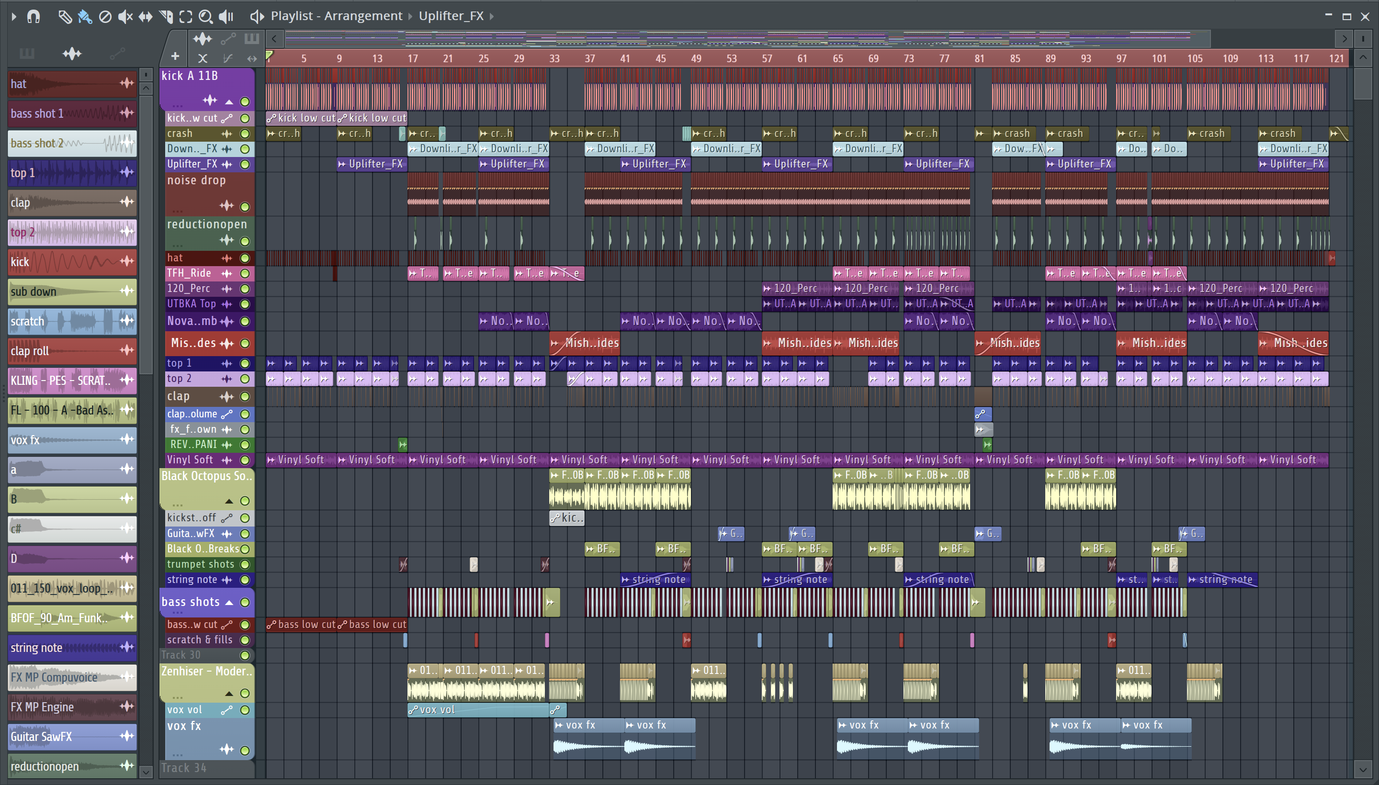
Task: Mute the noise drop track
Action: pyautogui.click(x=245, y=206)
